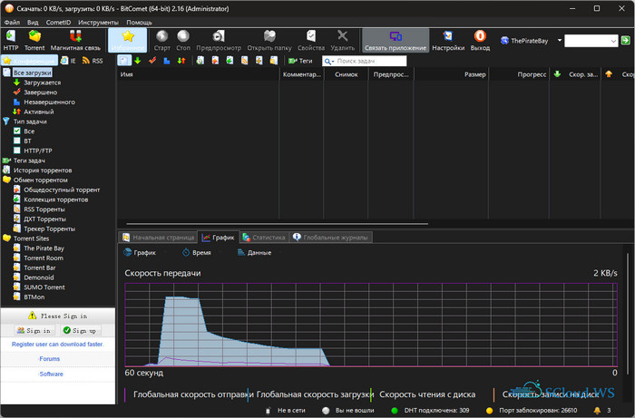Open the search box combo dropdown arrow
This screenshot has width=635, height=418.
[613, 41]
